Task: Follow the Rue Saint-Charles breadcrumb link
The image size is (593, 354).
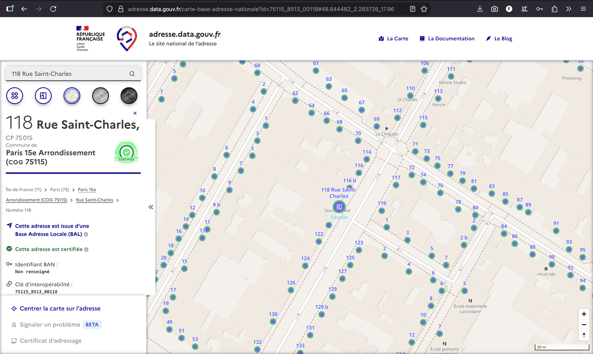Action: pos(95,200)
